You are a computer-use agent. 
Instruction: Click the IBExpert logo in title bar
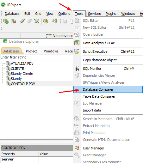(x=3, y=5)
